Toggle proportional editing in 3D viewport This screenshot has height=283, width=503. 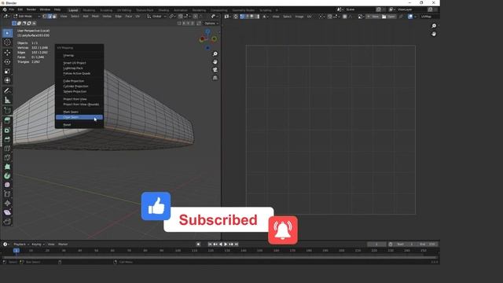click(x=196, y=17)
